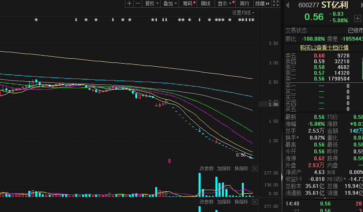Click the 总手 value 2.53万

click(316, 131)
